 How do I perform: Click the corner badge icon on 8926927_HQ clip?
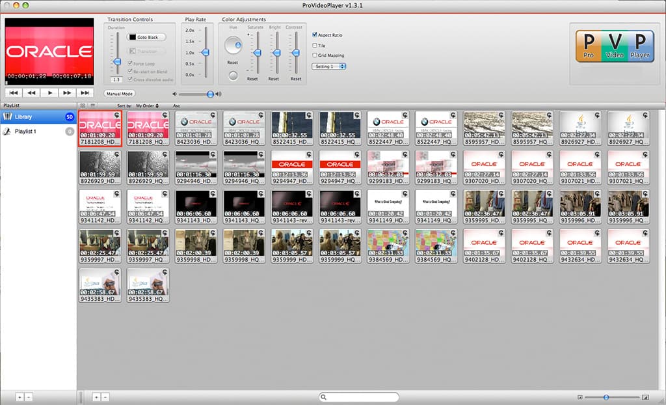pos(645,115)
